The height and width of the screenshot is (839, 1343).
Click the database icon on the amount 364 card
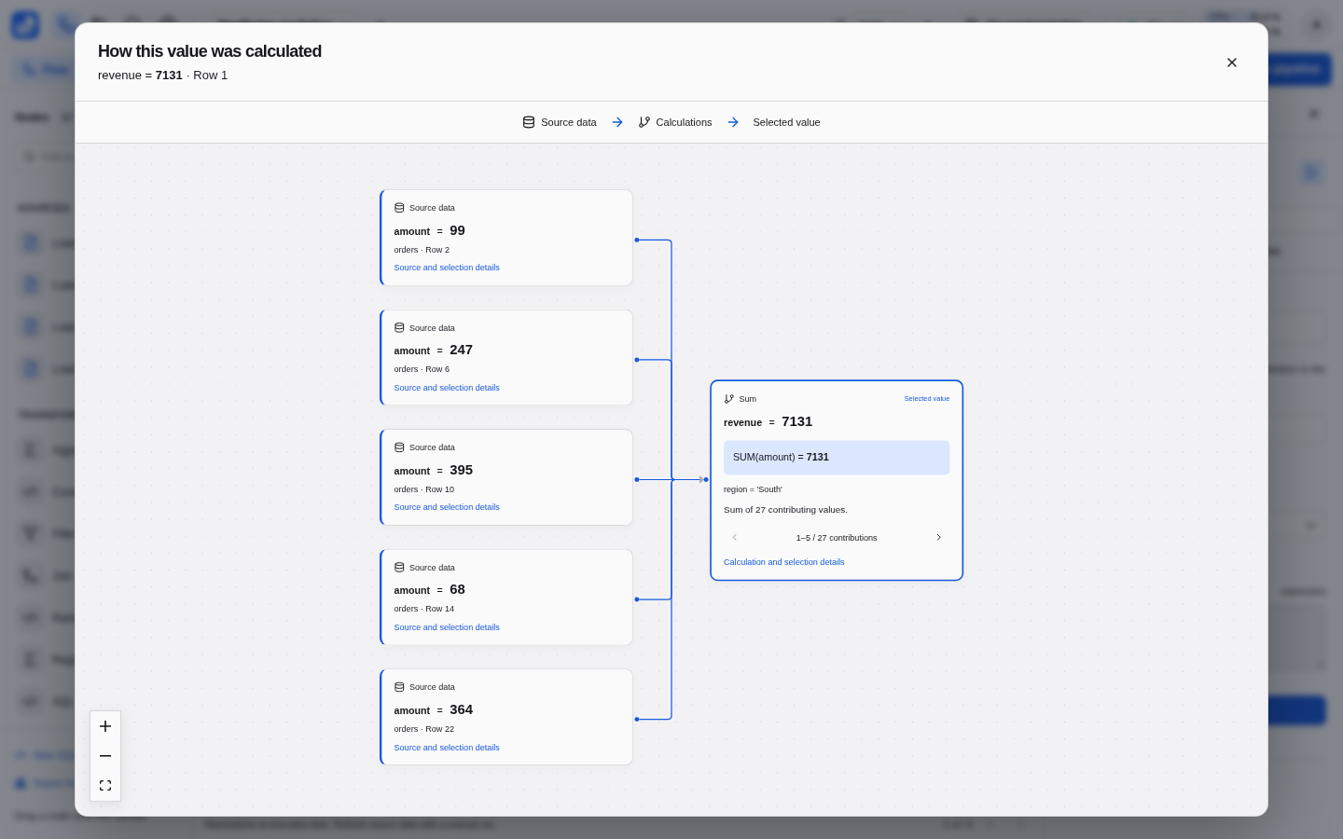[399, 687]
